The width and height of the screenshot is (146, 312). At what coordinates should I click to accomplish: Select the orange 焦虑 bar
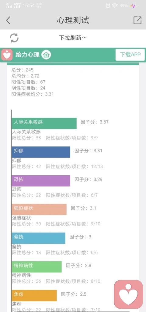point(34,295)
